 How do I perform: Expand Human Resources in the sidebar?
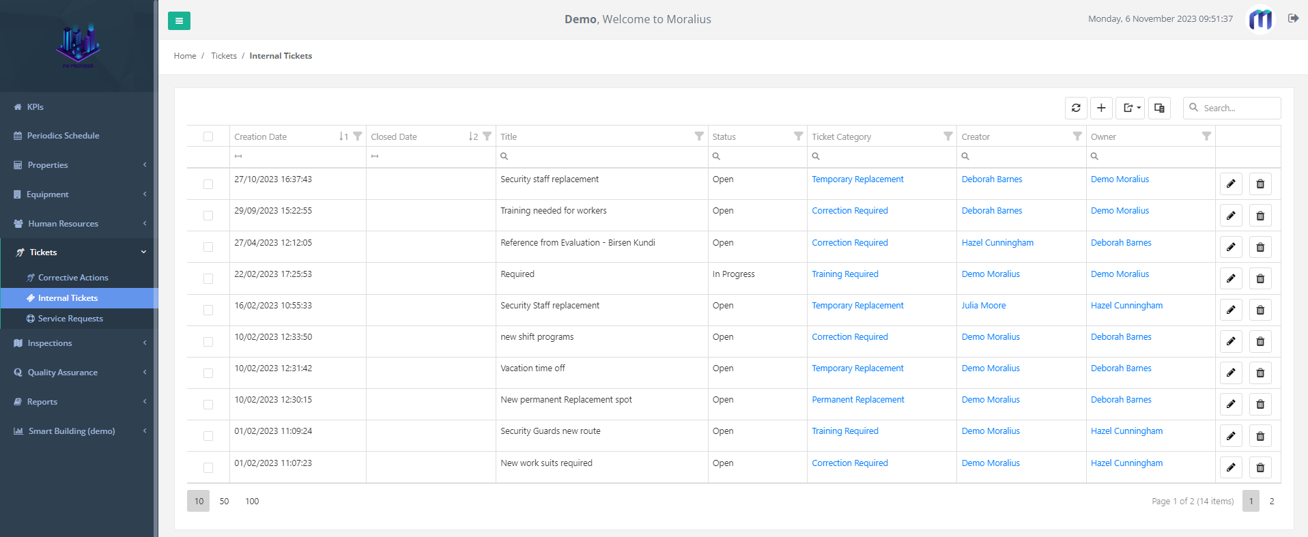pyautogui.click(x=79, y=224)
